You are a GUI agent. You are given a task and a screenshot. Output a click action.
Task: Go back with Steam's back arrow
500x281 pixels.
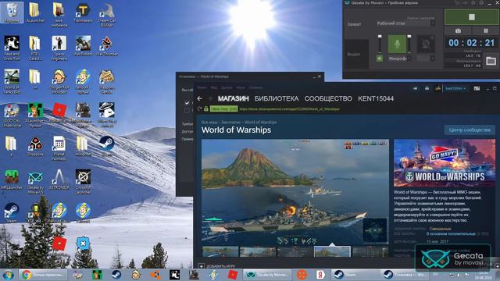coord(200,99)
